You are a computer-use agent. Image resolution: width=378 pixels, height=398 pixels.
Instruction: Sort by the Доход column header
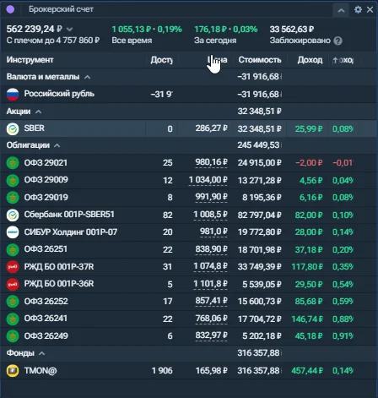310,60
